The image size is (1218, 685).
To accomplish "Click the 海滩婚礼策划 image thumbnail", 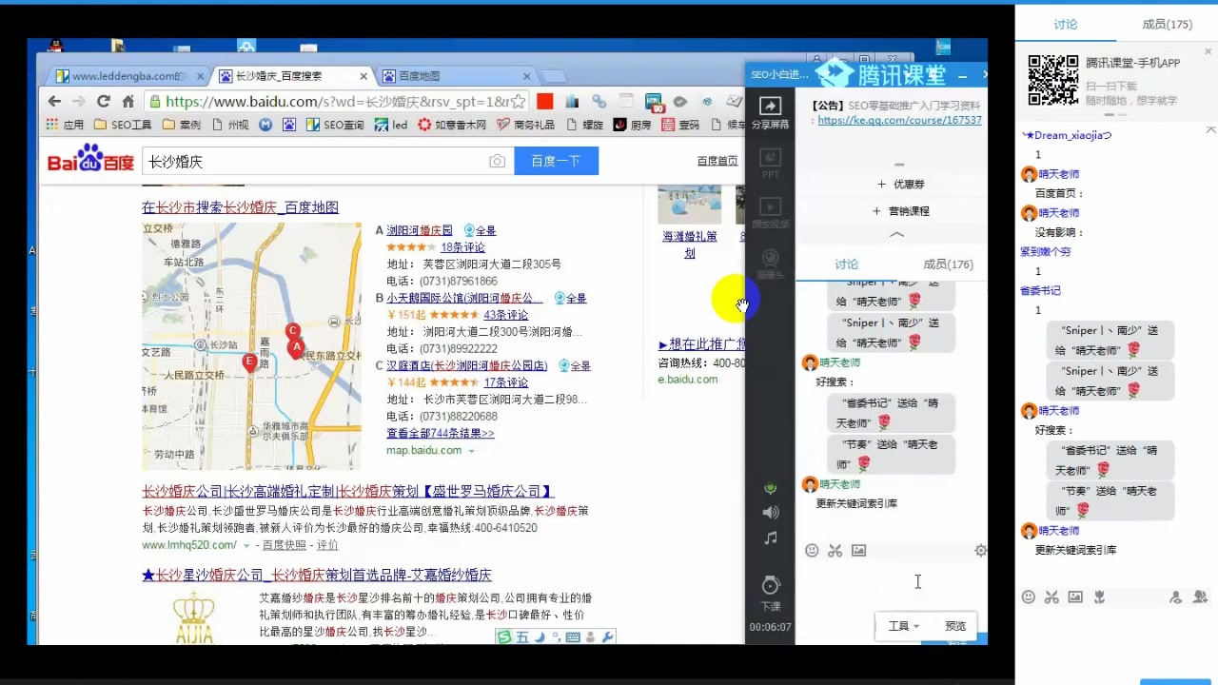I will click(x=690, y=205).
